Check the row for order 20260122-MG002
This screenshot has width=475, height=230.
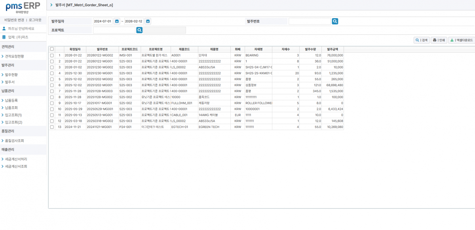coord(52,55)
